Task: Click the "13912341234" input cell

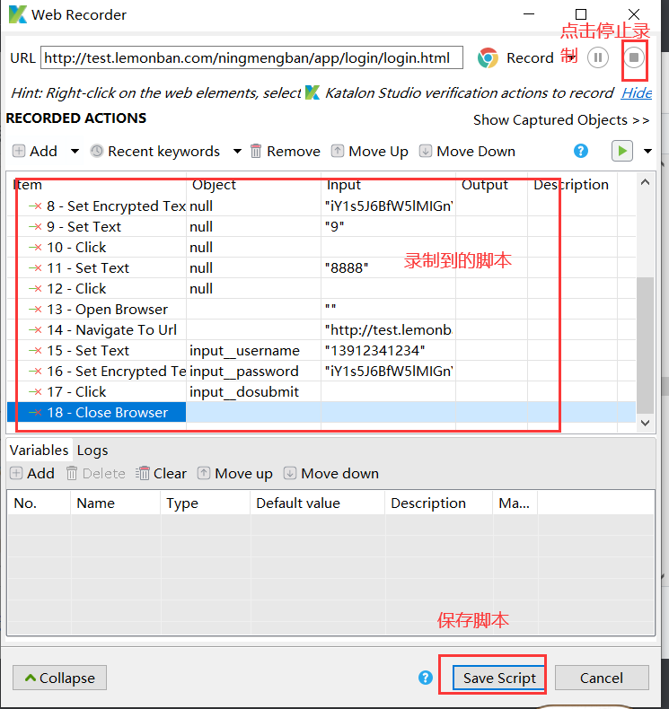Action: [388, 350]
